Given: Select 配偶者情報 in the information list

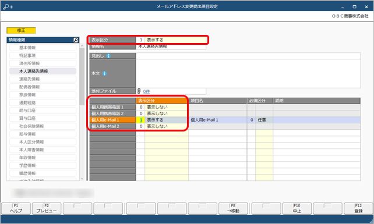Looking at the screenshot, I should click(43, 87).
